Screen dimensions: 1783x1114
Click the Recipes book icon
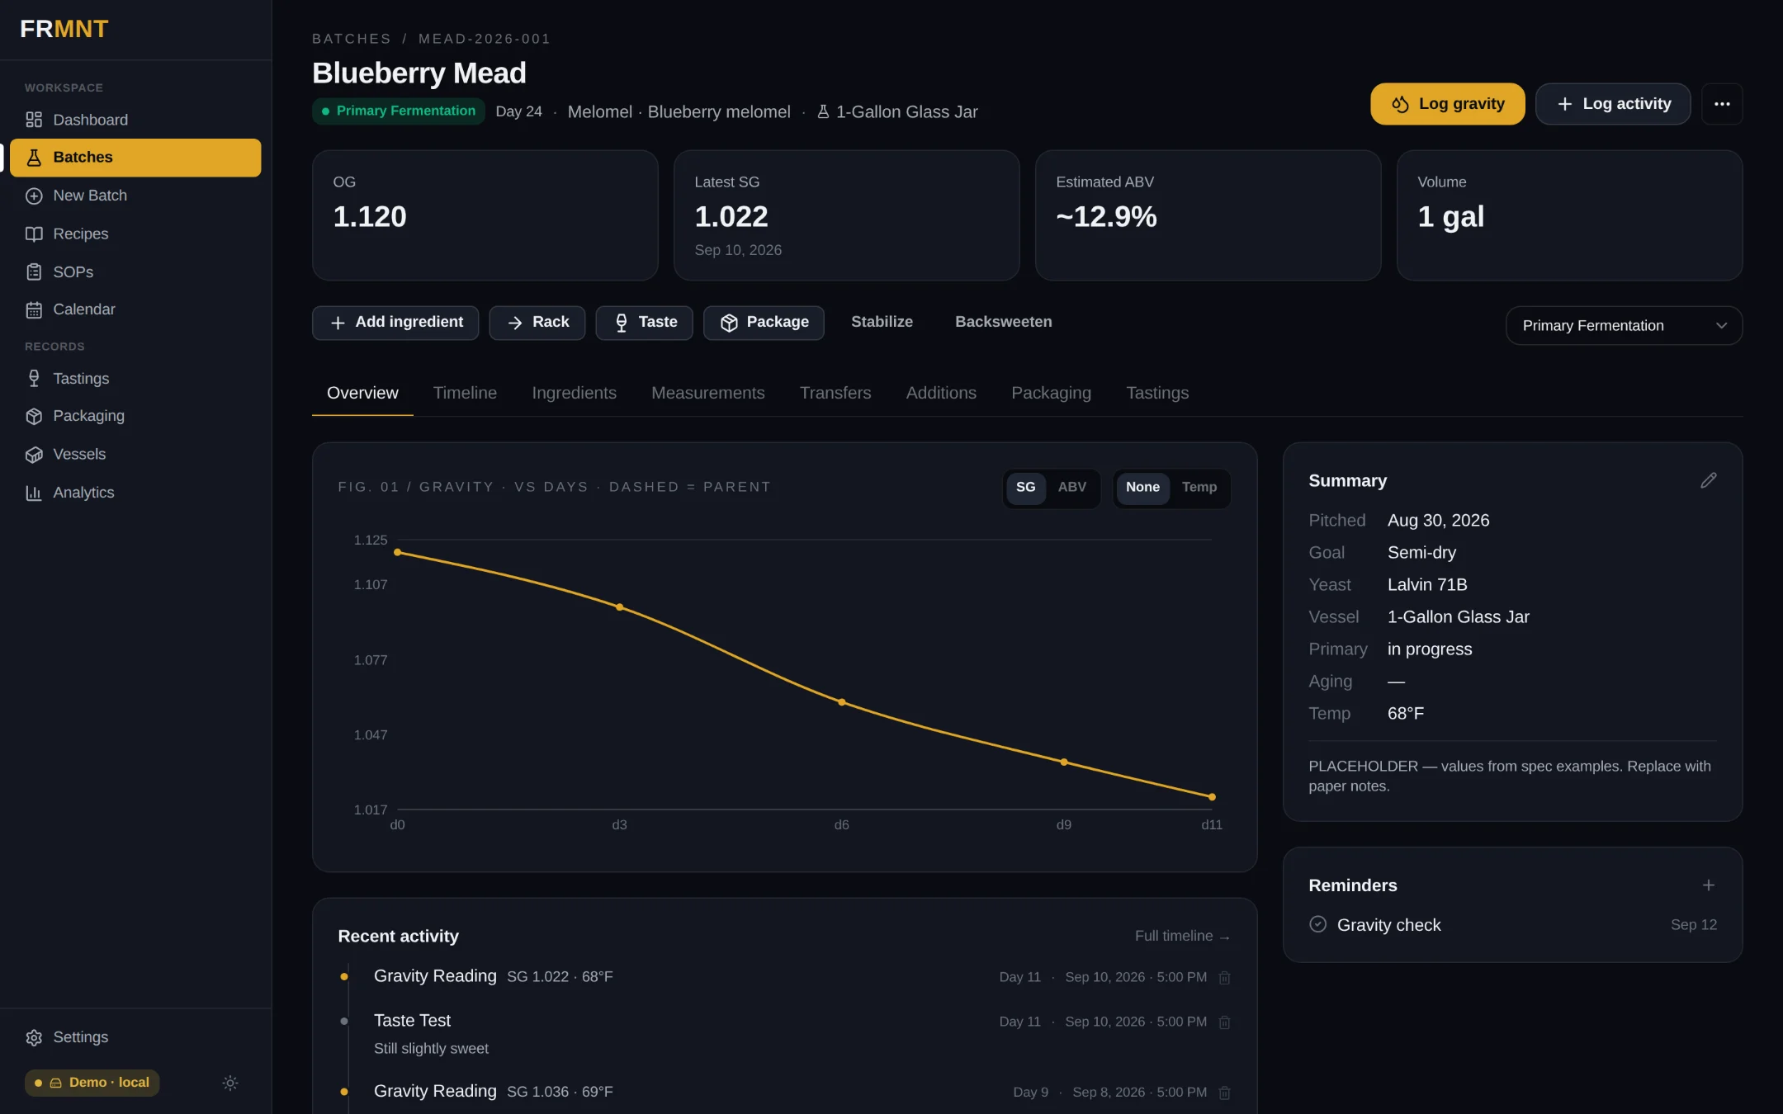pyautogui.click(x=34, y=234)
